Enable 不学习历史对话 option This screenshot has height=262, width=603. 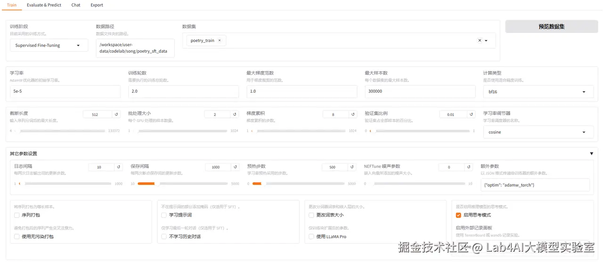(x=164, y=237)
